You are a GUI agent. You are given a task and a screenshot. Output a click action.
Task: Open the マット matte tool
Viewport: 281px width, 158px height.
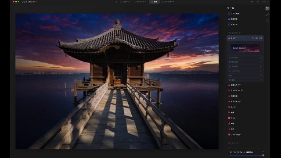tap(232, 118)
